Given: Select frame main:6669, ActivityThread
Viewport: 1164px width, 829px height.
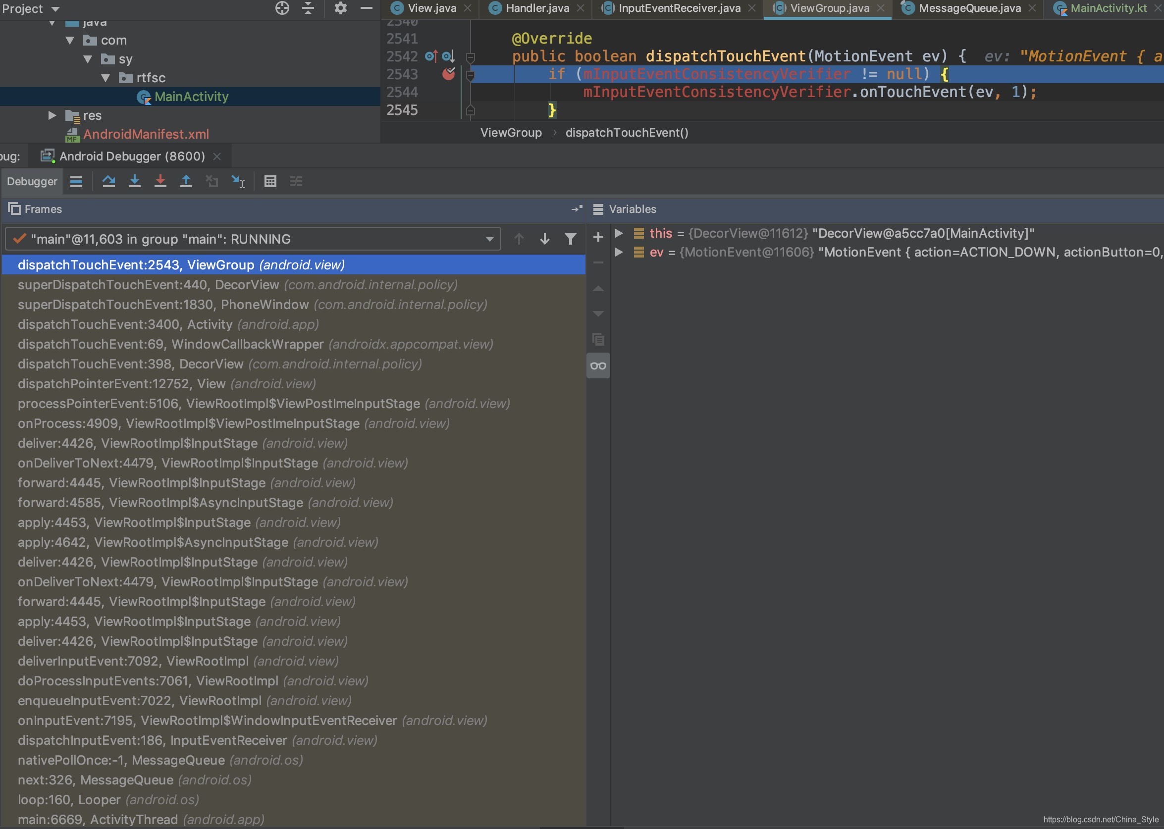Looking at the screenshot, I should coord(294,820).
